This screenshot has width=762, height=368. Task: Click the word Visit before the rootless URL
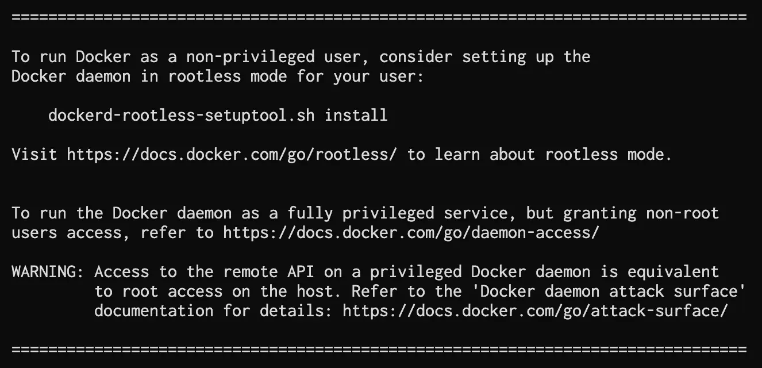coord(34,155)
